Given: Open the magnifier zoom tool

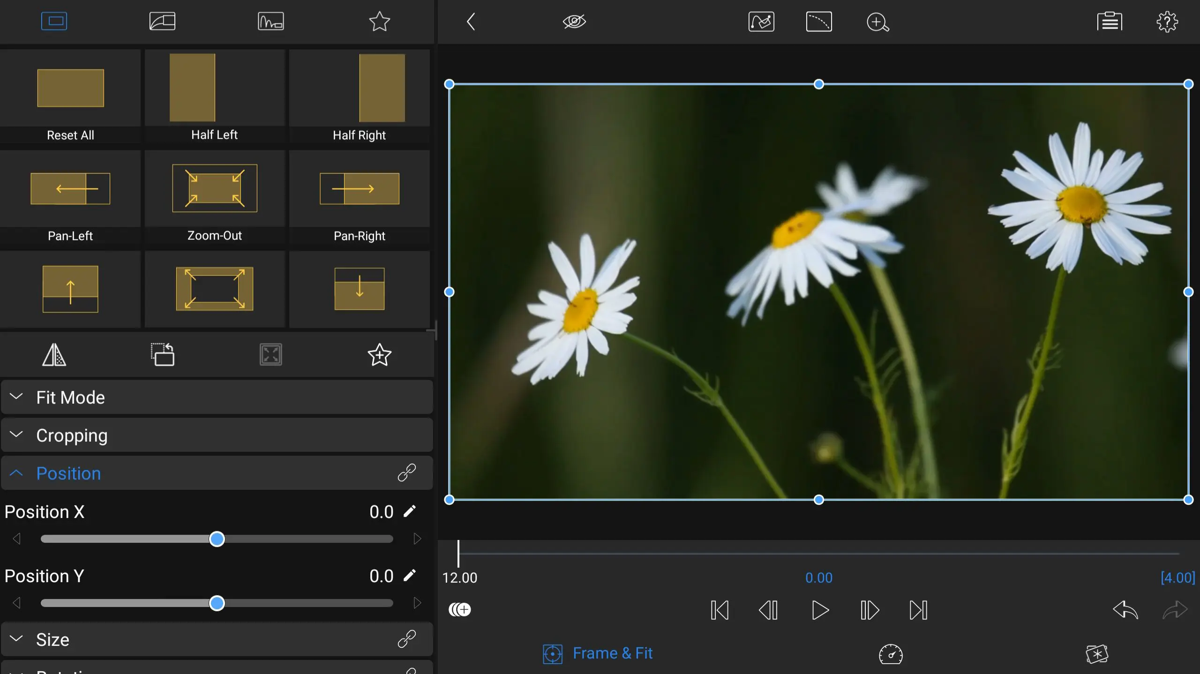Looking at the screenshot, I should tap(877, 22).
